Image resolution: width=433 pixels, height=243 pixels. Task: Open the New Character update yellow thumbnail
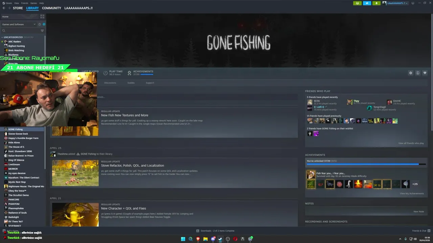(x=75, y=214)
